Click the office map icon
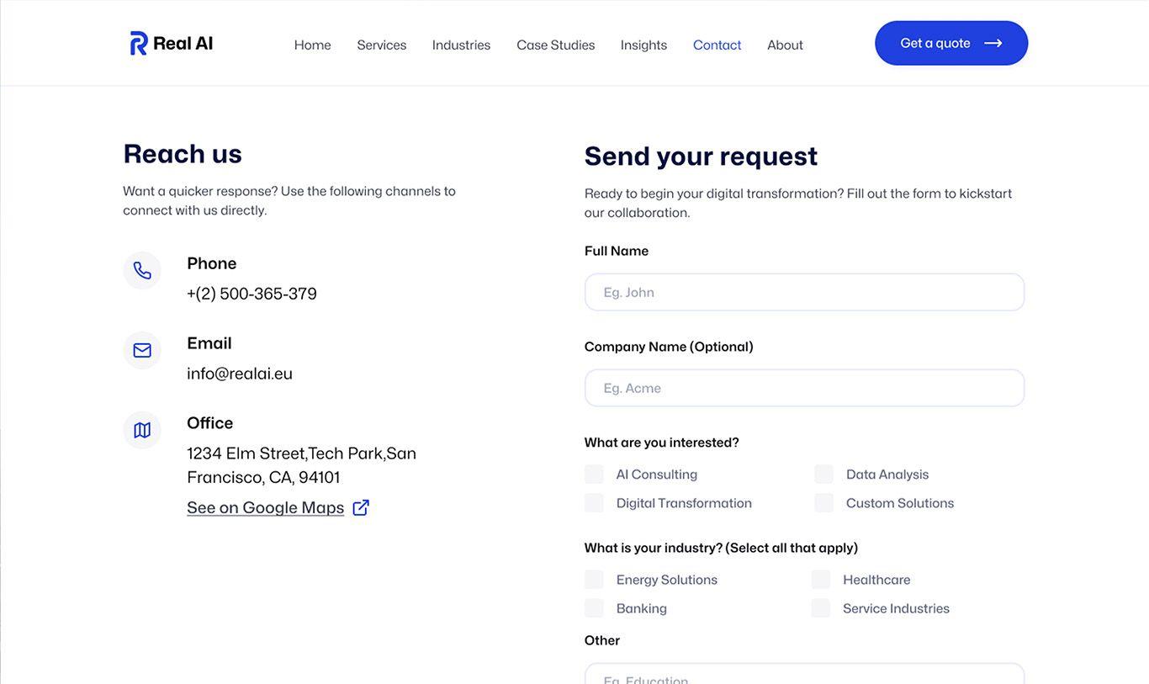The width and height of the screenshot is (1149, 684). click(x=142, y=430)
